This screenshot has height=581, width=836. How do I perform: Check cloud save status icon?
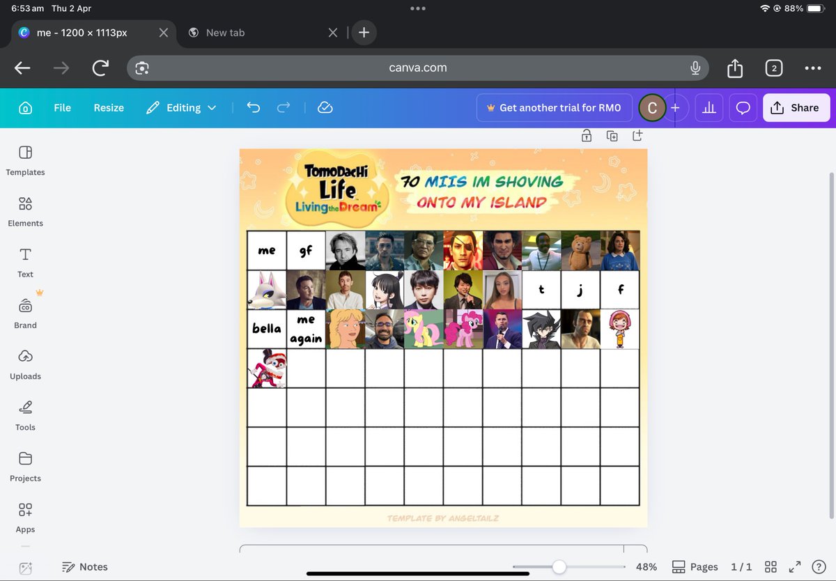(x=325, y=108)
